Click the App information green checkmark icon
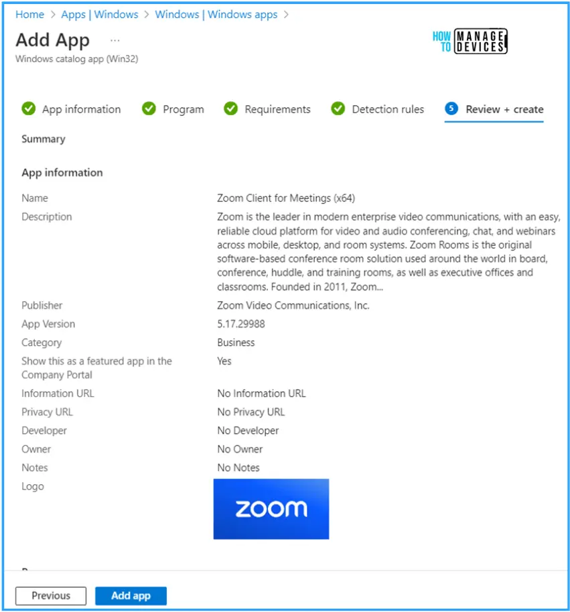570x612 pixels. [29, 108]
